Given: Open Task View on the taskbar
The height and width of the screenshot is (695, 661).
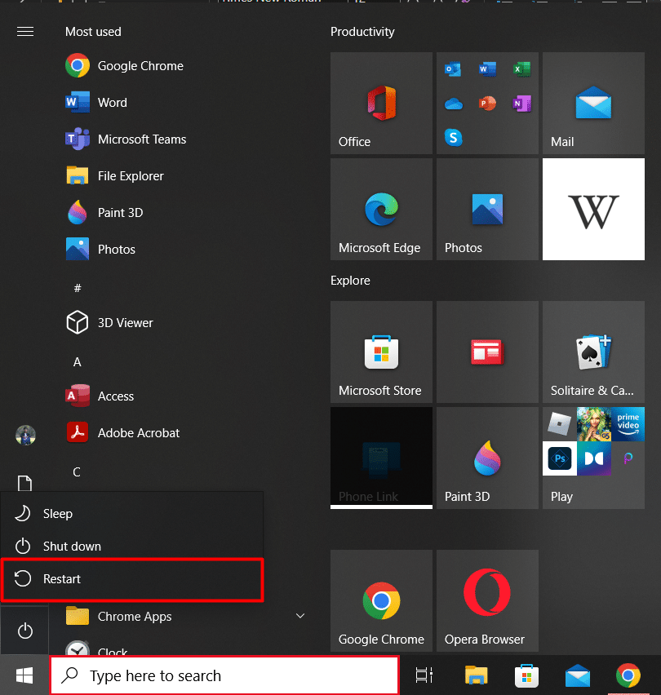Looking at the screenshot, I should pos(424,675).
